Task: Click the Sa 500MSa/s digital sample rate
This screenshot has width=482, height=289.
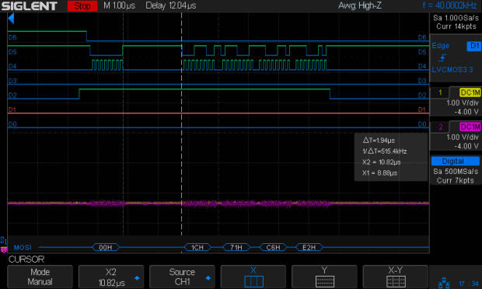Action: coord(456,172)
